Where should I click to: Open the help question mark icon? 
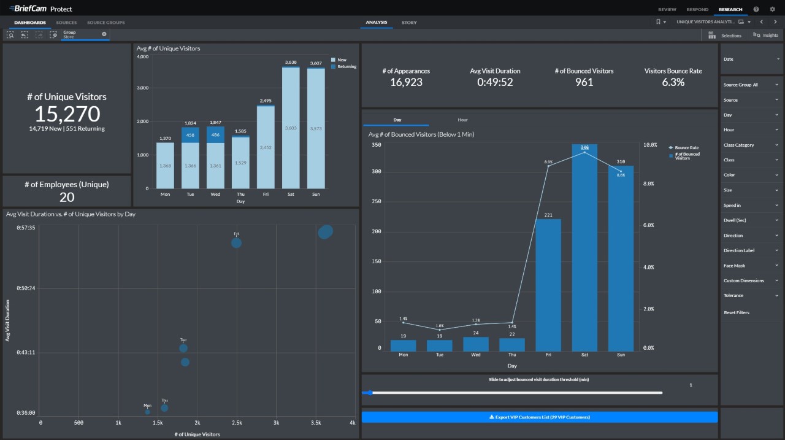756,9
